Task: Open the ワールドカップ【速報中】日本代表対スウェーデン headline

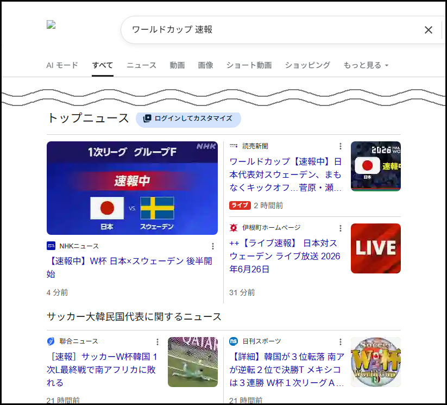Action: (285, 175)
